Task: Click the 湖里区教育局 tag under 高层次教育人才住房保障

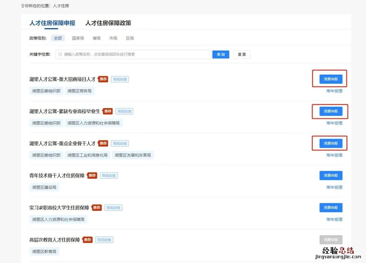Action: pos(44,251)
